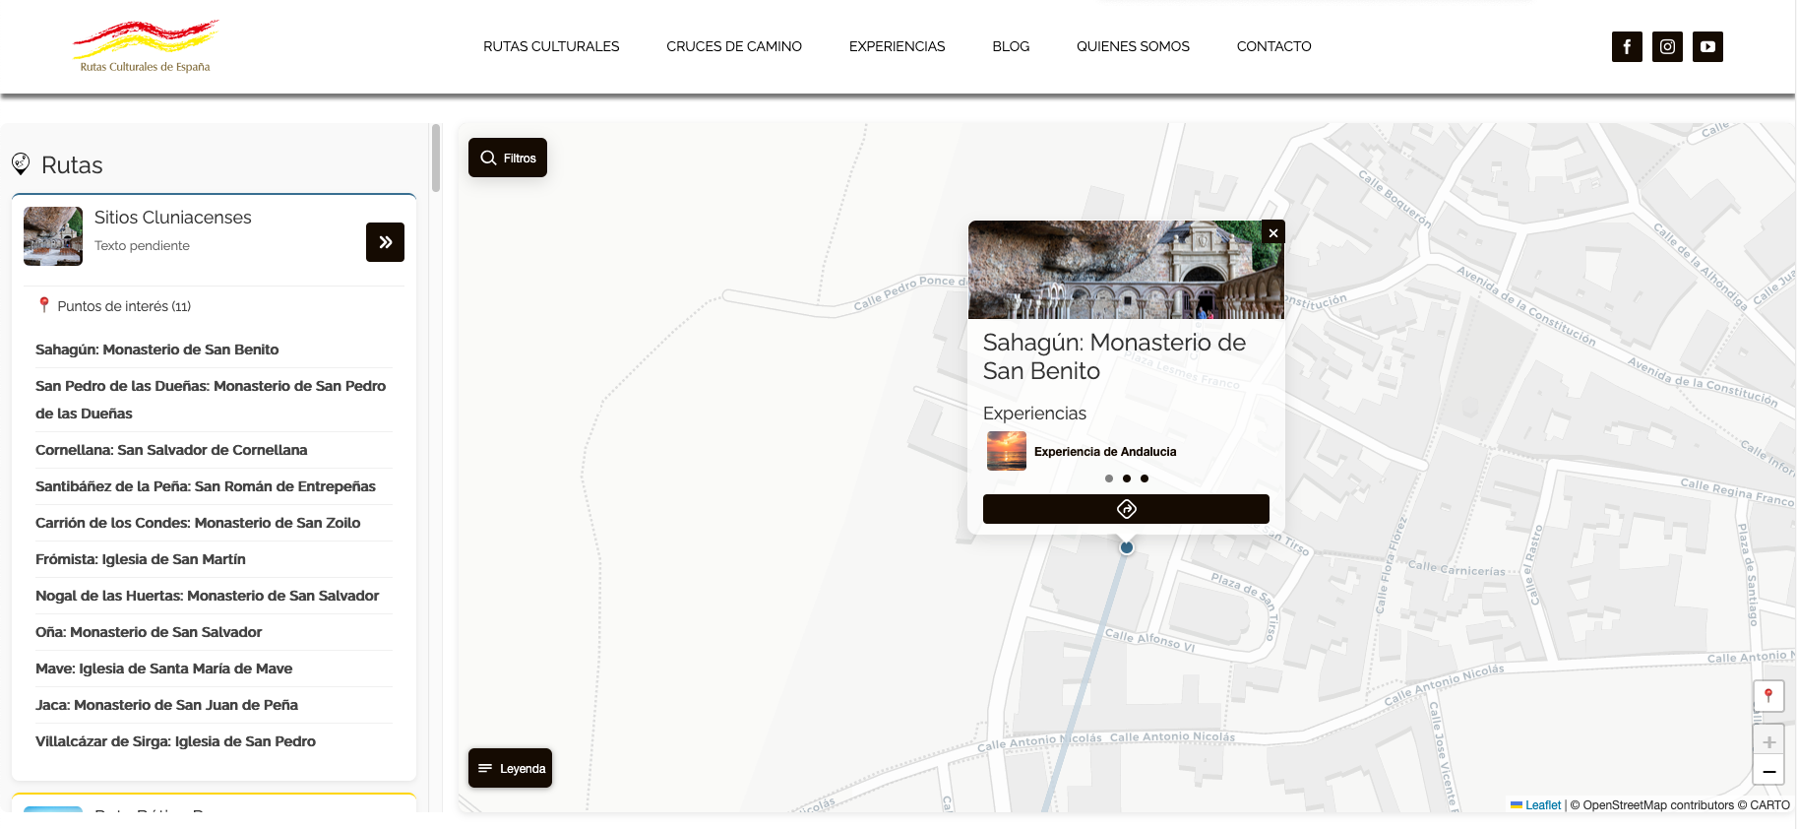Click the directions icon in popup
Image resolution: width=1797 pixels, height=829 pixels.
[x=1126, y=509]
